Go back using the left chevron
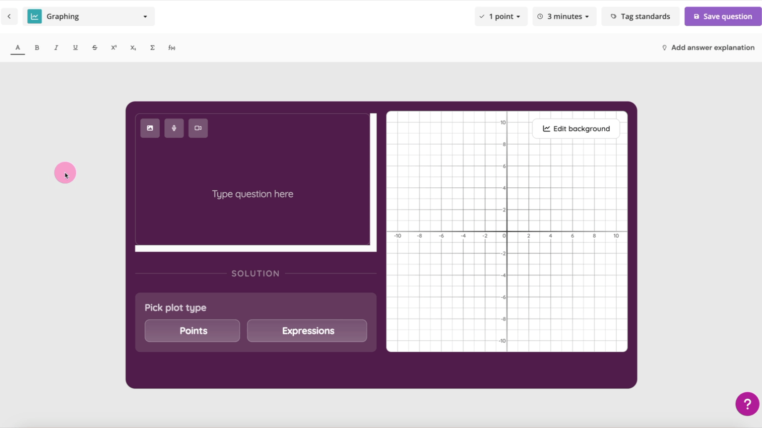Viewport: 762px width, 428px height. [9, 16]
